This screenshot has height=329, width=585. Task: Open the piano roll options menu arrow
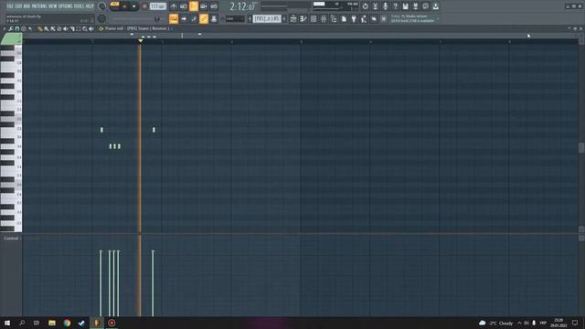(5, 28)
